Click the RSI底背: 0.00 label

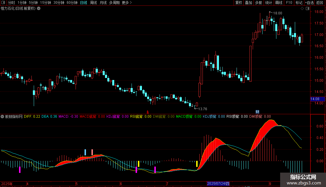tap(141, 117)
